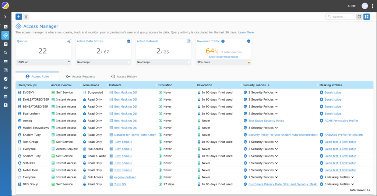Viewport: 377px width, 196px height.
Task: Click the 27 days expiration for DFG Group
Action: (169, 184)
